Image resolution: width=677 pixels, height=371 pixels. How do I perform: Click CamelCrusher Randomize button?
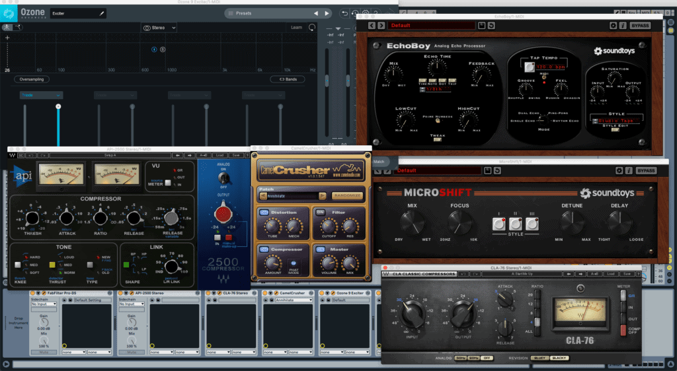(347, 196)
